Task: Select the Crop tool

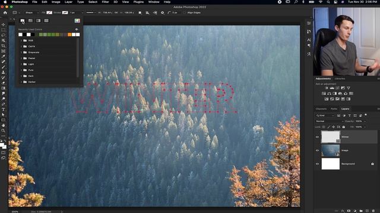Action: [4, 46]
